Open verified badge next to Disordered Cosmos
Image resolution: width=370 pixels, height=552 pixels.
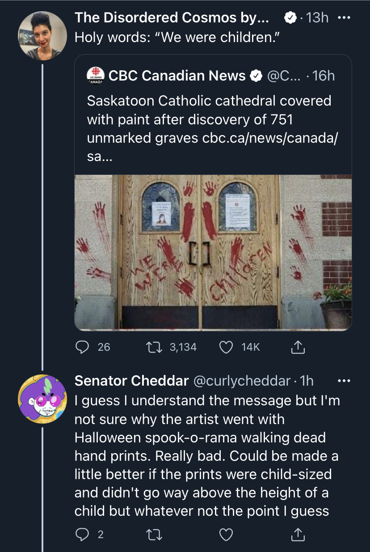[290, 18]
